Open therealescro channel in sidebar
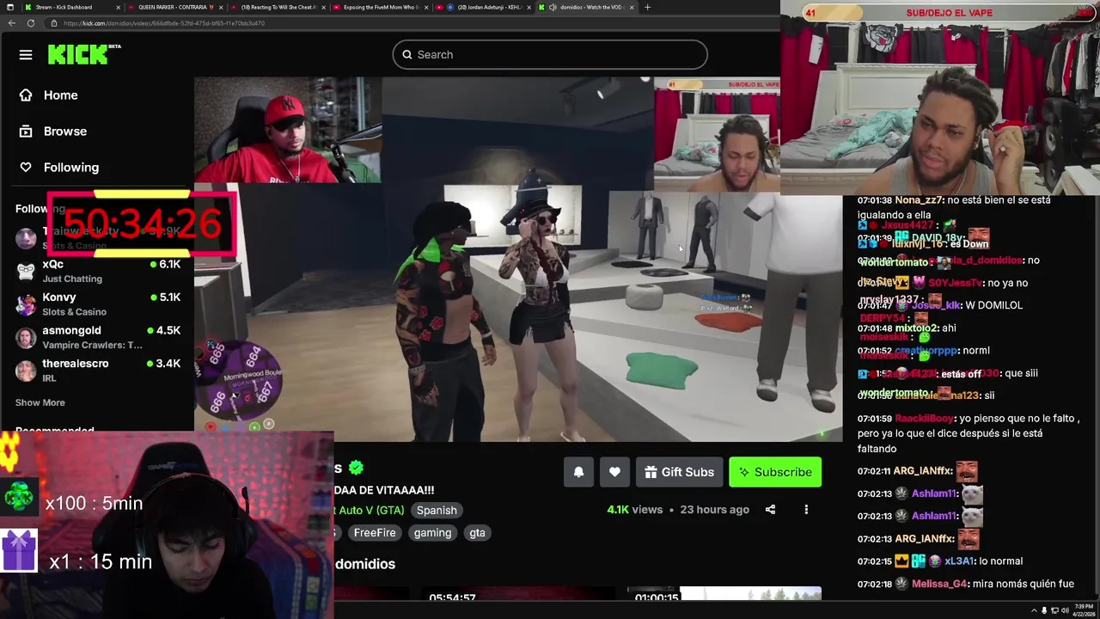 click(x=98, y=371)
